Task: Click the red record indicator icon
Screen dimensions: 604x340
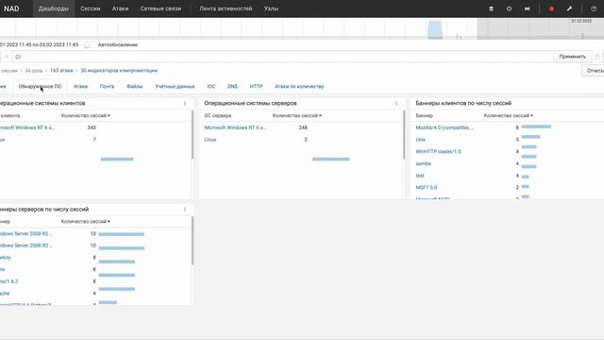Action: (551, 8)
